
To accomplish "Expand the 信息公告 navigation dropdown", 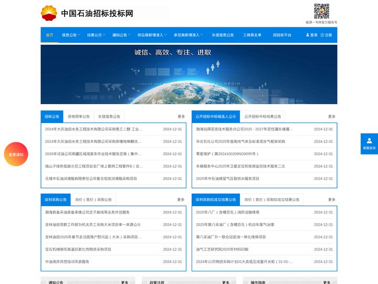I will tap(71, 35).
